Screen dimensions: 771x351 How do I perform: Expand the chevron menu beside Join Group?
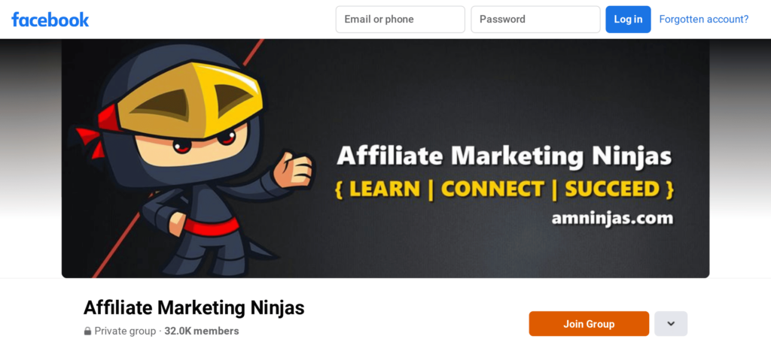tap(671, 323)
